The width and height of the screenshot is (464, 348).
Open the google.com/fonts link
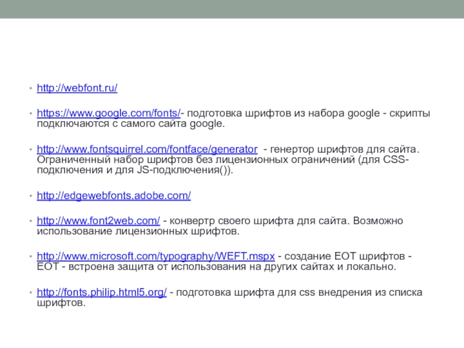click(x=108, y=114)
